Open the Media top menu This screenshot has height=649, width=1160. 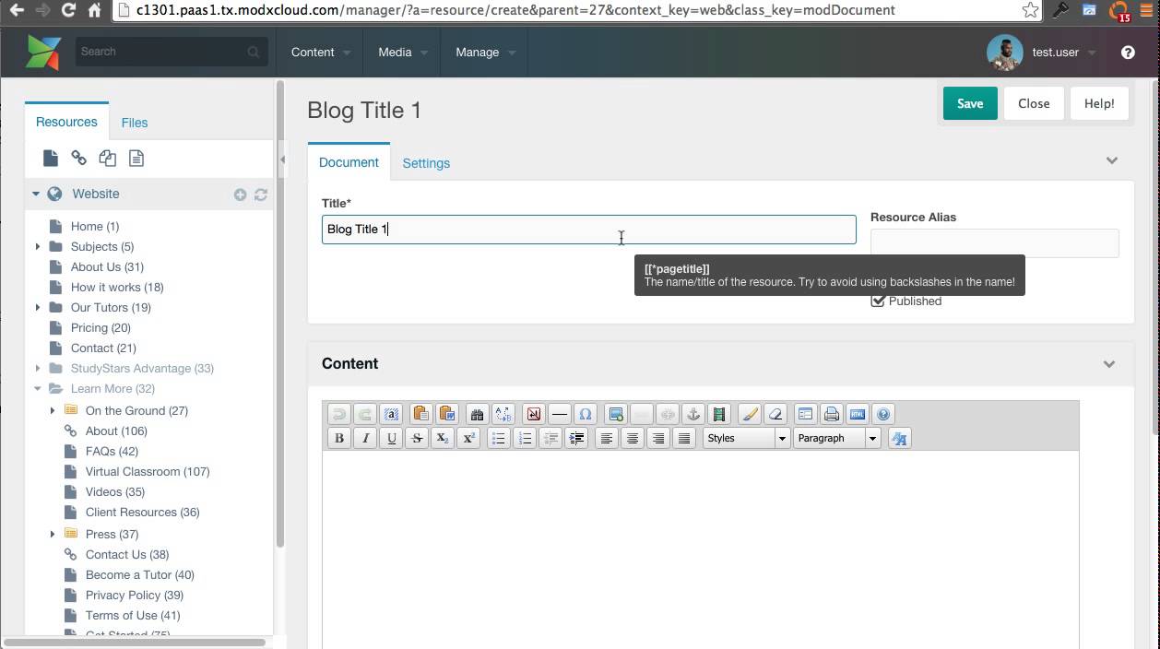[x=403, y=53]
